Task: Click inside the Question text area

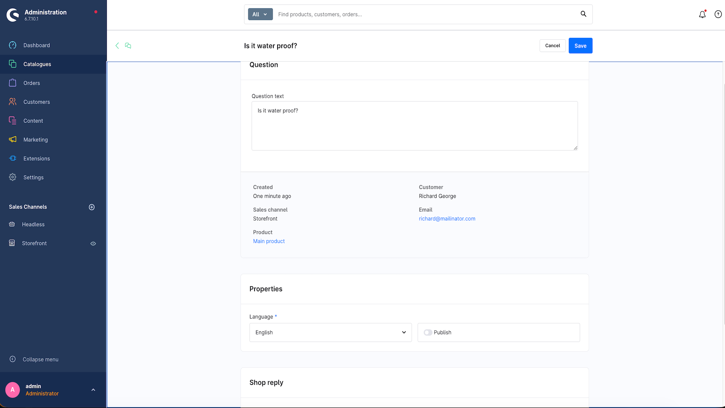Action: tap(415, 126)
